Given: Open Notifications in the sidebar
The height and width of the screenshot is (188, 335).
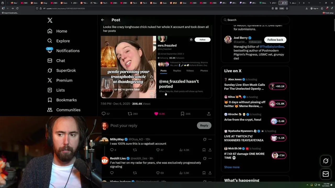Looking at the screenshot, I should point(63,51).
